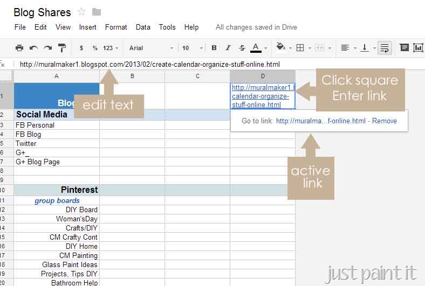
Task: Select column A header
Action: coord(57,76)
